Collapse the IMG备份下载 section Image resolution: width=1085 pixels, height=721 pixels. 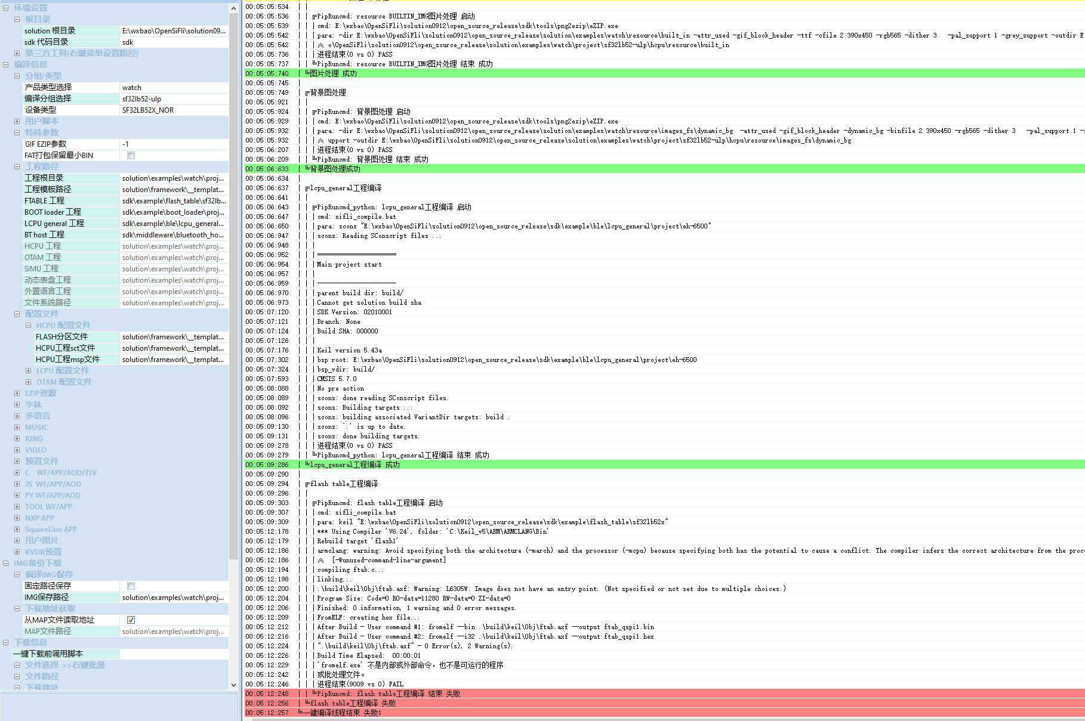point(6,564)
